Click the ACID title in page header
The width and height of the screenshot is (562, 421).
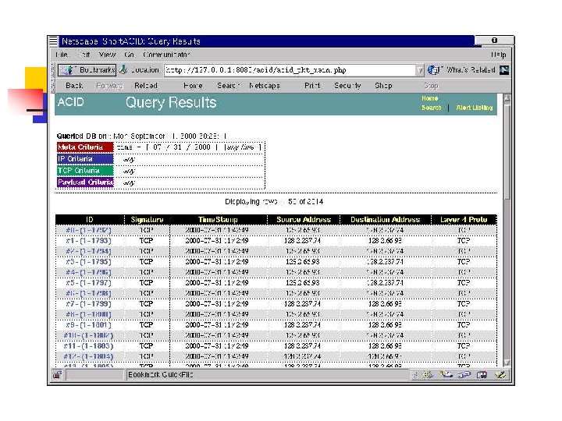[x=70, y=102]
